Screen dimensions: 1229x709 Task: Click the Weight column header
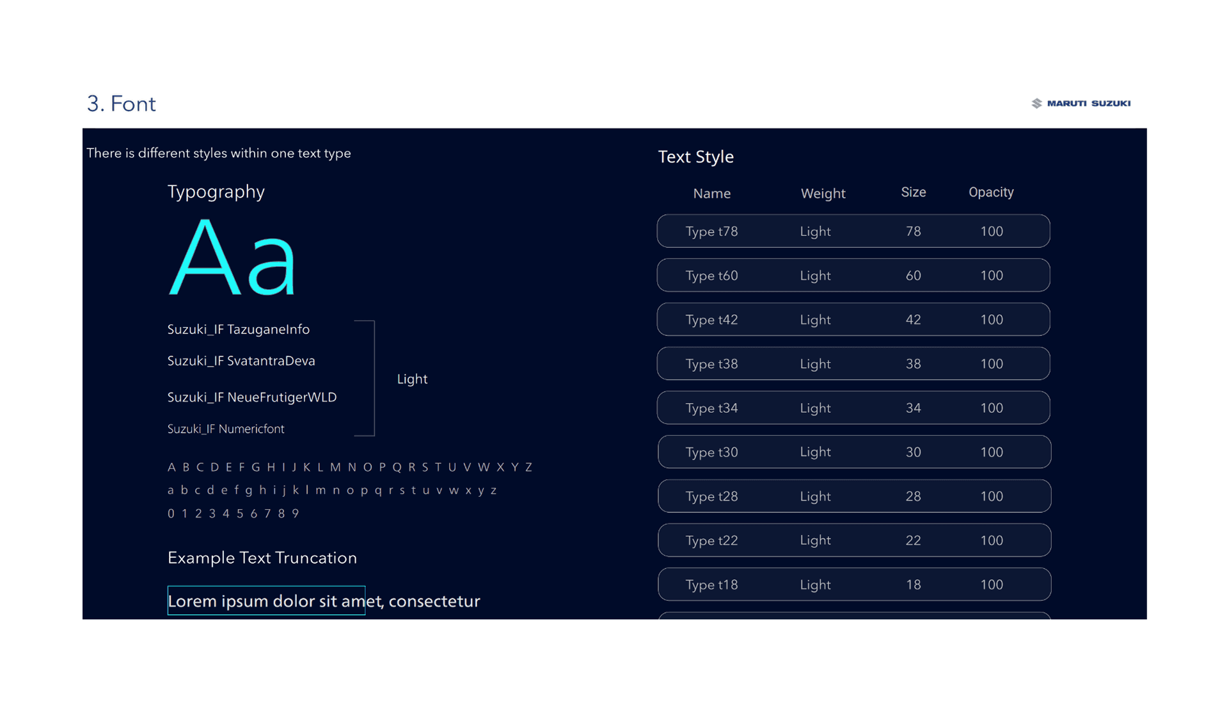coord(823,193)
